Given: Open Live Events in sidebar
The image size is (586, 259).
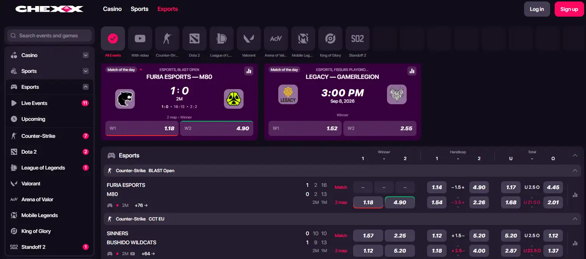Looking at the screenshot, I should click(x=49, y=103).
